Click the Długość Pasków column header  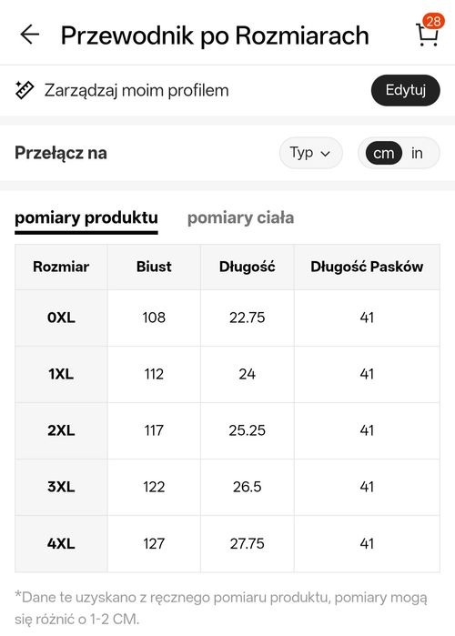click(x=367, y=267)
